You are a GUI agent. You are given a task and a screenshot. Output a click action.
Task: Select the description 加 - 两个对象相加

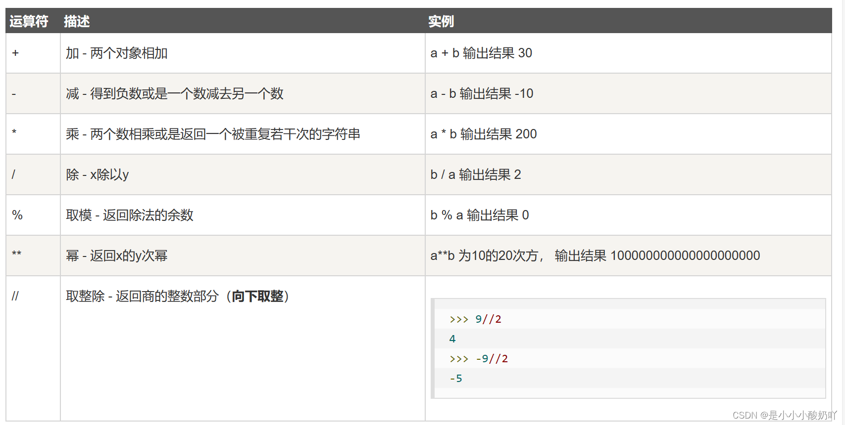117,53
